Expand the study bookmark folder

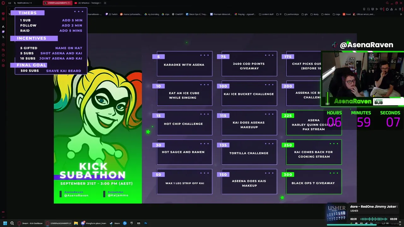coord(314,14)
